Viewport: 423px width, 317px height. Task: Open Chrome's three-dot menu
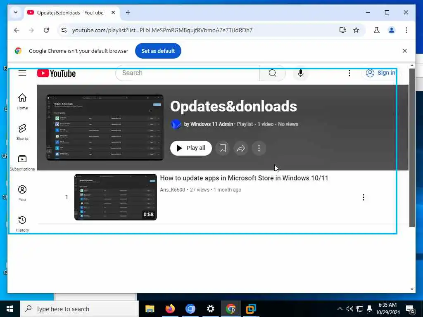(406, 30)
